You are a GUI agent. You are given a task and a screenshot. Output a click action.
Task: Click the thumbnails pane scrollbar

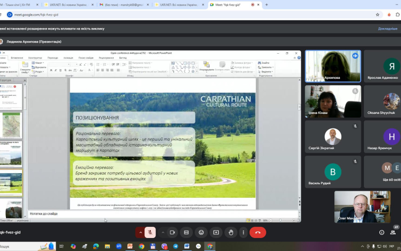[x=25, y=151]
